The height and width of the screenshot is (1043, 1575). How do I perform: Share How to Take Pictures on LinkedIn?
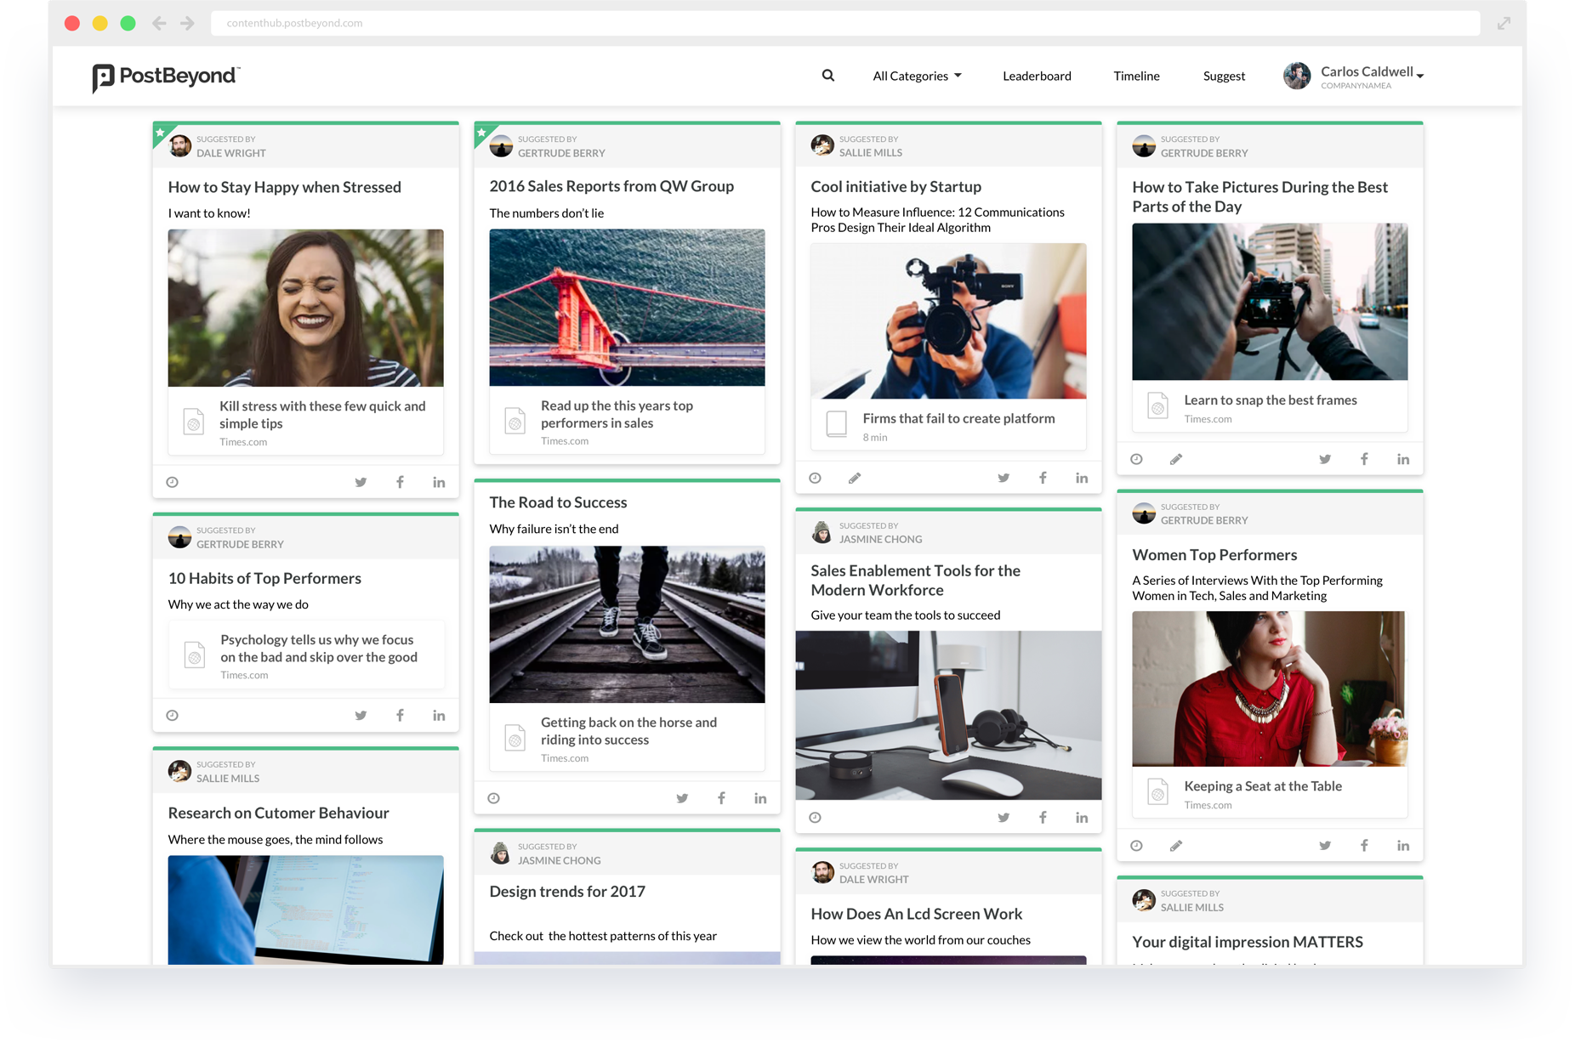1403,459
